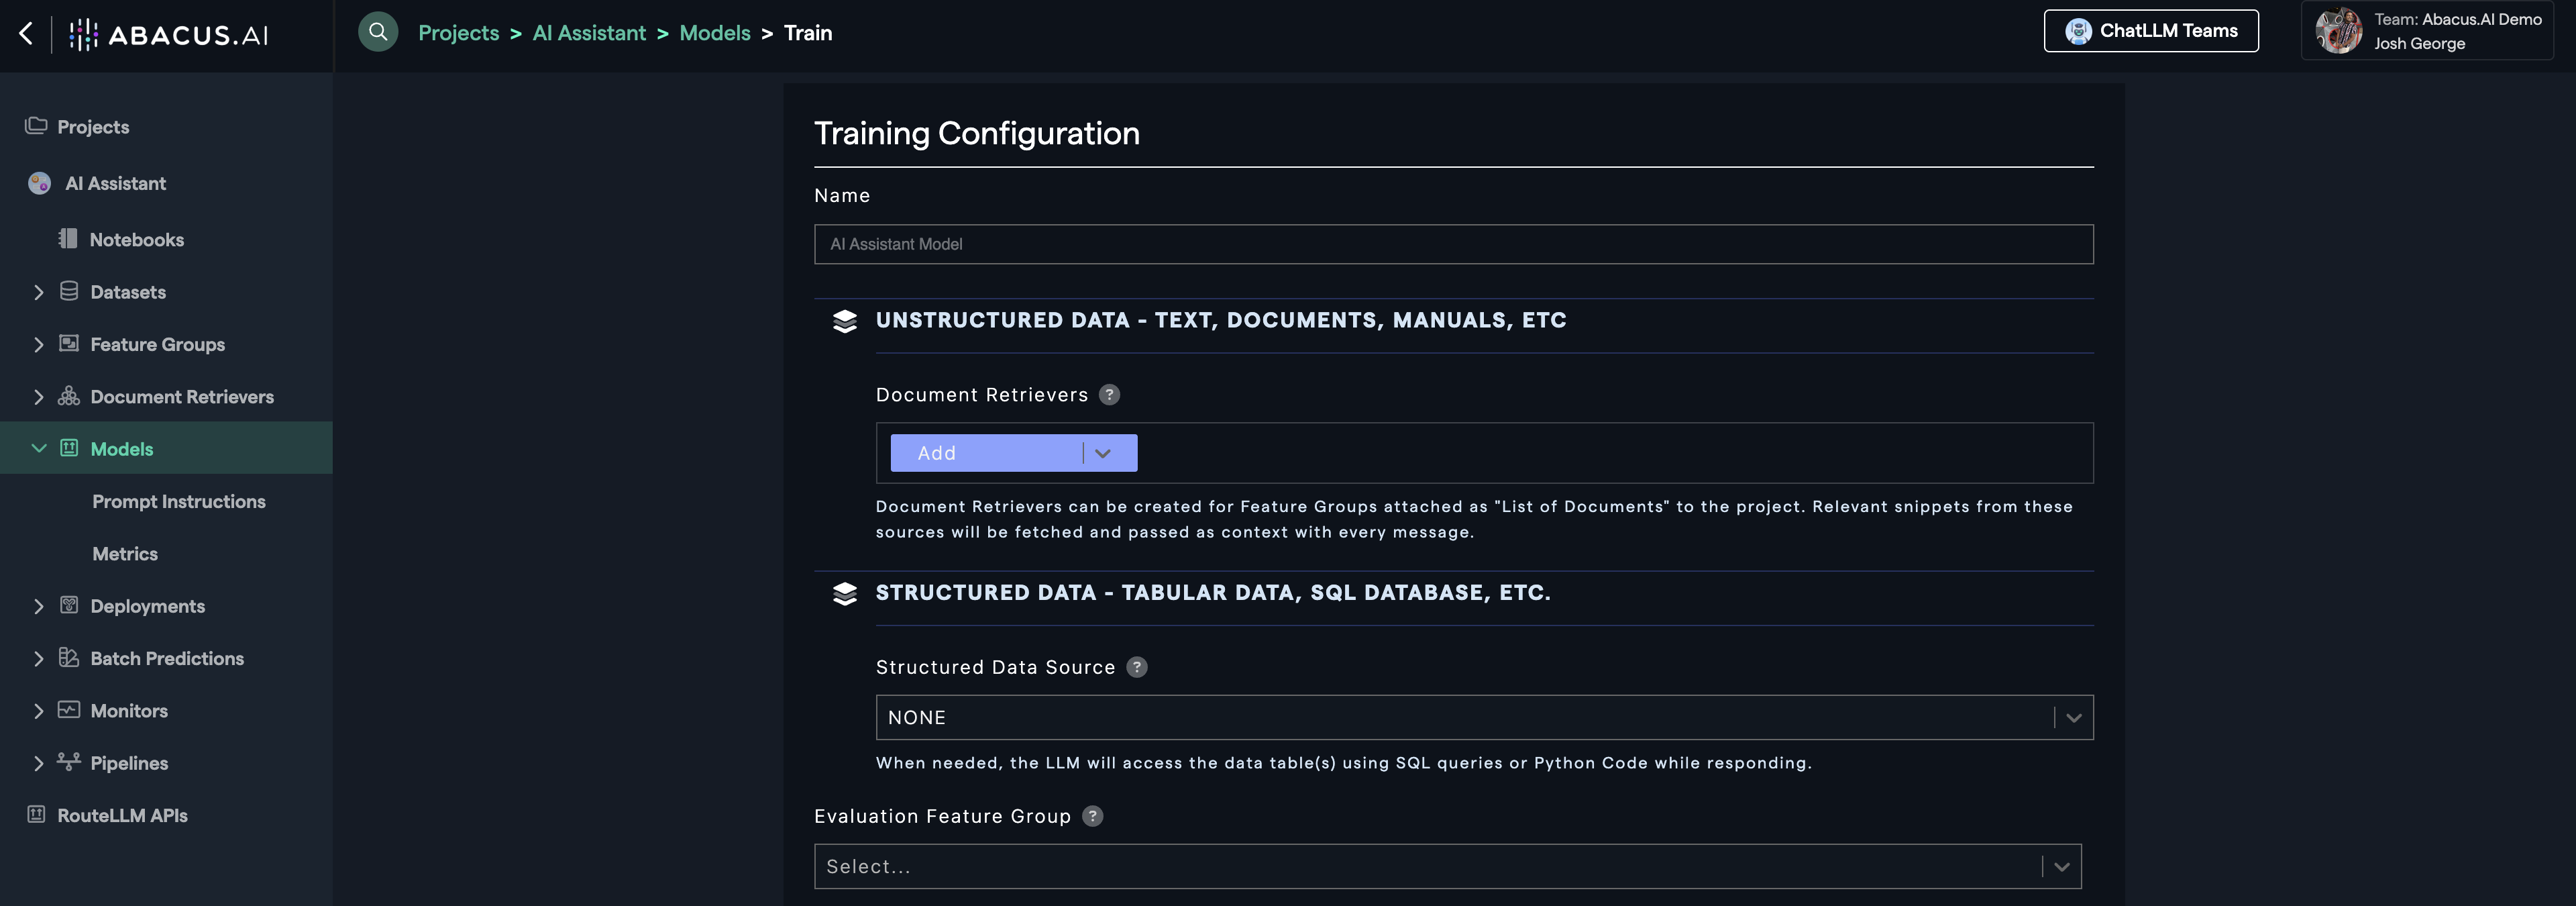Click the Josh George profile avatar
This screenshot has height=906, width=2576.
[x=2338, y=31]
